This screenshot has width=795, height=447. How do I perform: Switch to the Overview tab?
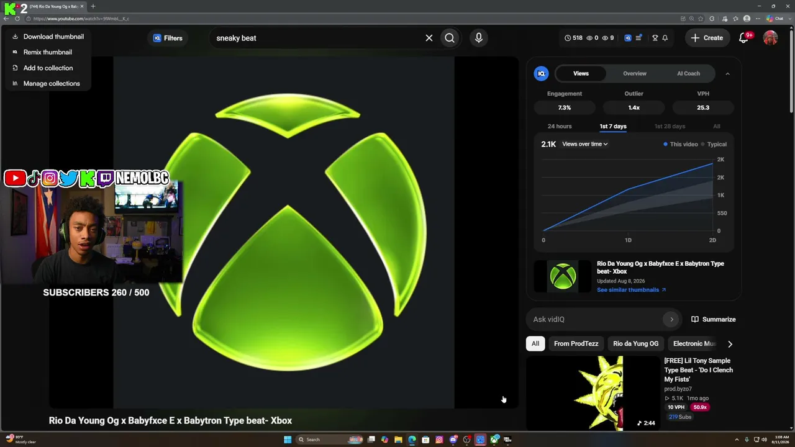pos(635,73)
